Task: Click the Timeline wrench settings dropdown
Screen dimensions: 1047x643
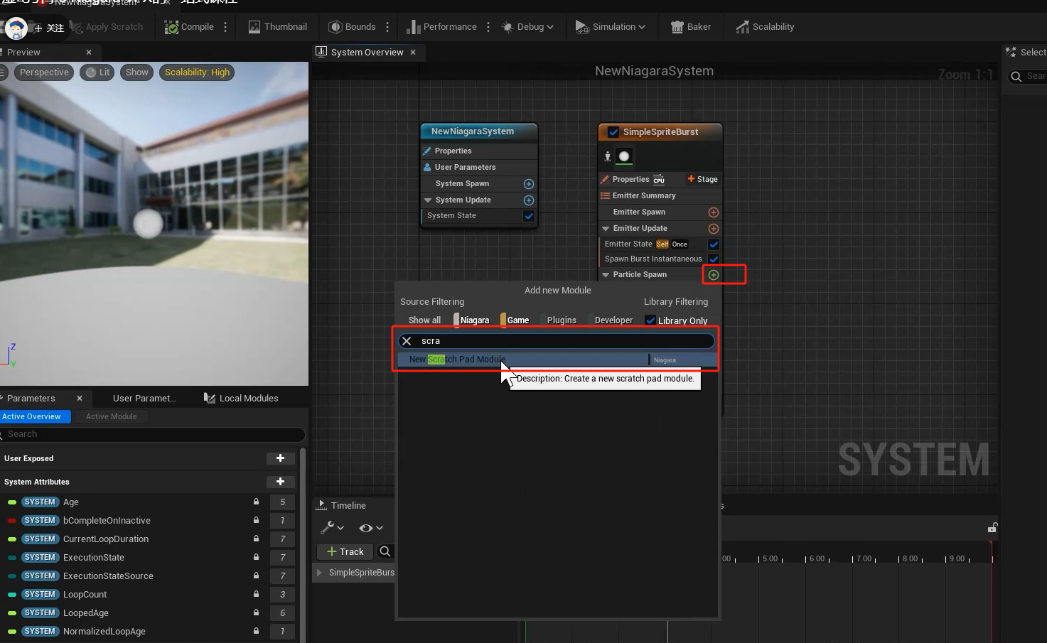Action: (x=332, y=528)
